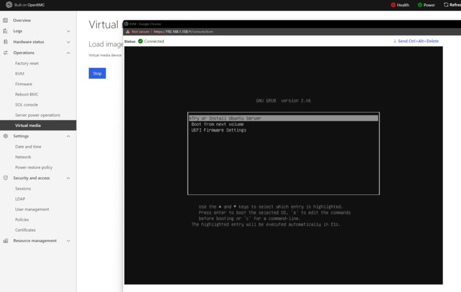The image size is (461, 292).
Task: Expand the Resource management chevron
Action: pyautogui.click(x=68, y=241)
